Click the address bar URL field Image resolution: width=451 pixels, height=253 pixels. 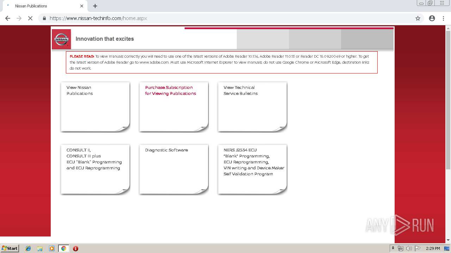(225, 18)
